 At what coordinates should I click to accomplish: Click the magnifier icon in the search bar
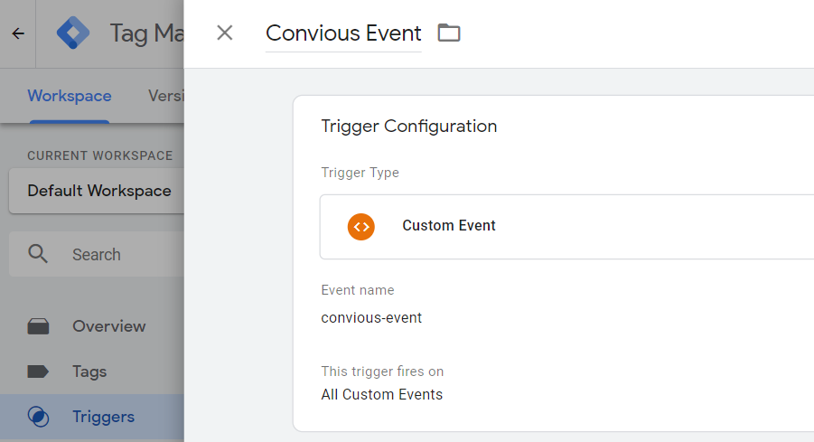(38, 254)
